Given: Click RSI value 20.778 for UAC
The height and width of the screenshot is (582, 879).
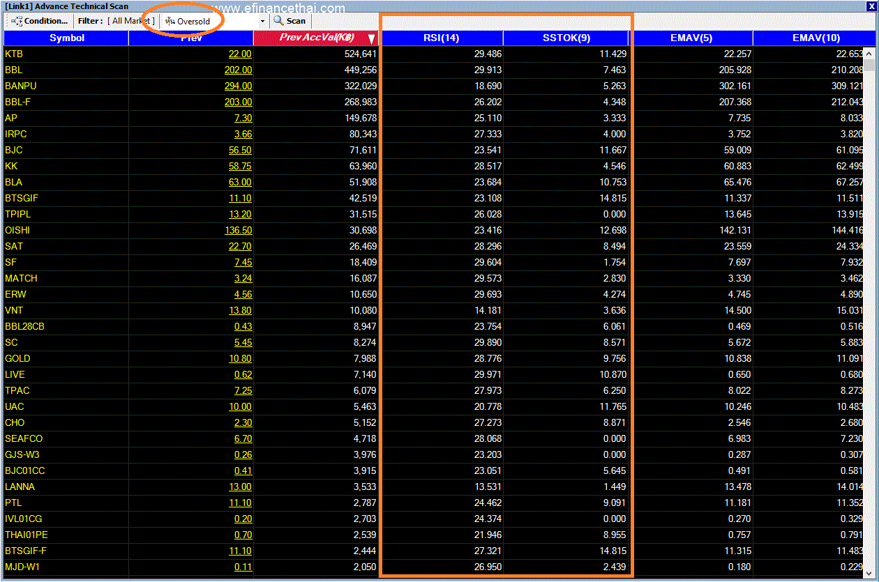Looking at the screenshot, I should pyautogui.click(x=488, y=406).
